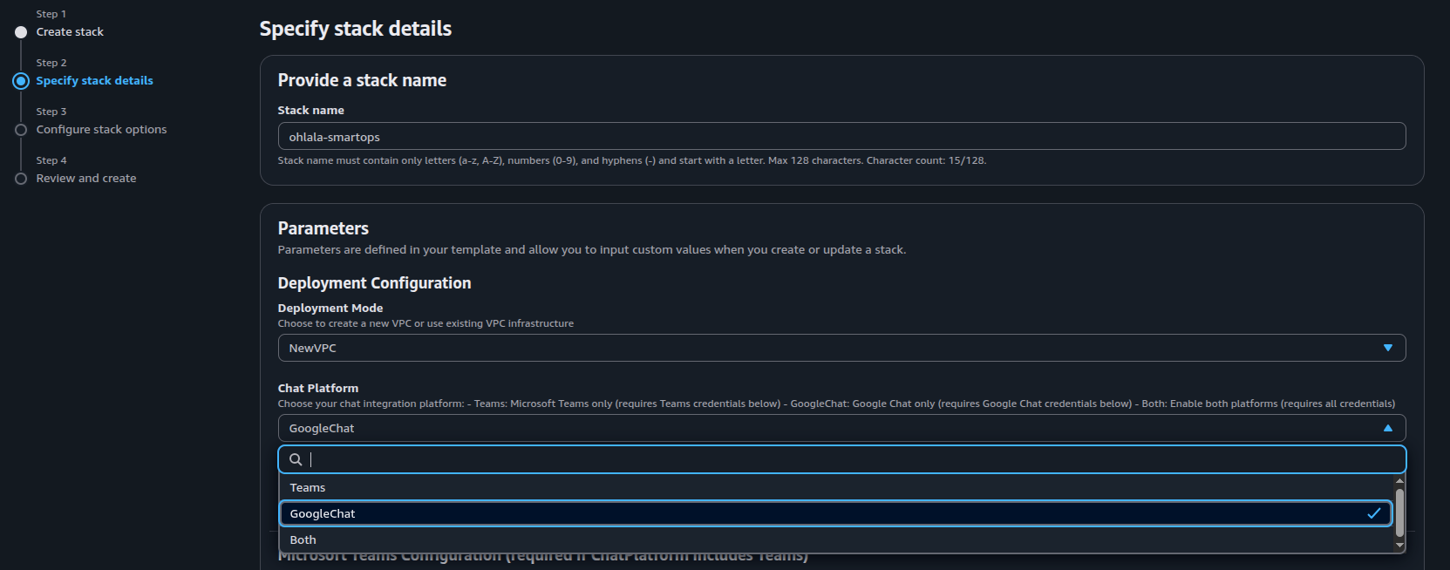Screen dimensions: 1450x570
Task: Click the active Step 2 circle indicator
Action: coord(21,81)
